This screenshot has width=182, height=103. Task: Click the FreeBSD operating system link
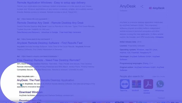[135, 53]
